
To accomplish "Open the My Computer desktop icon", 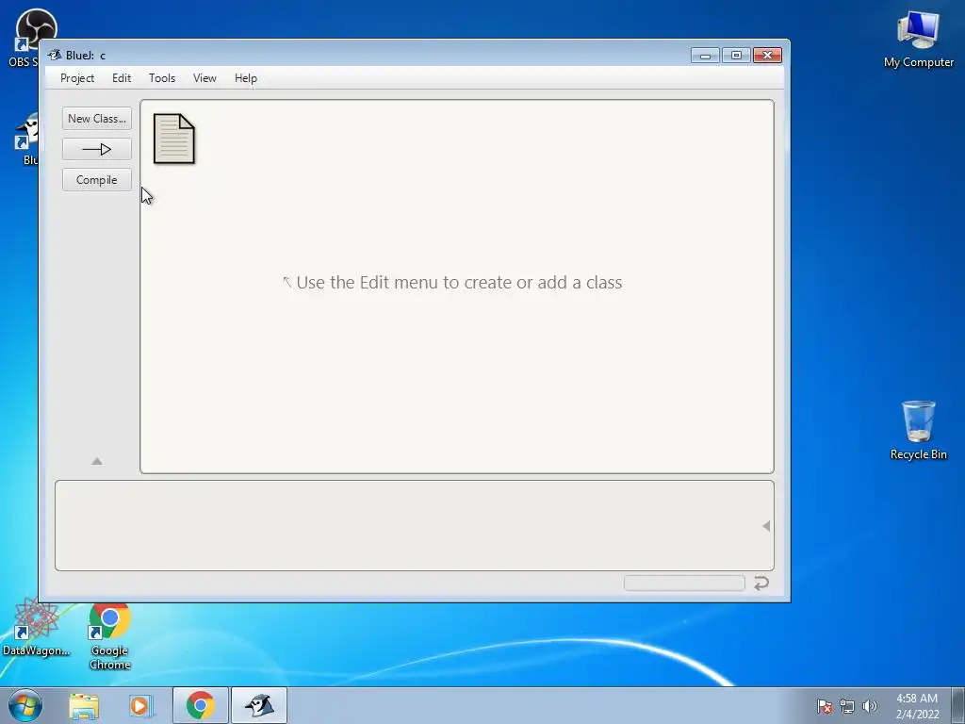I will coord(918,39).
